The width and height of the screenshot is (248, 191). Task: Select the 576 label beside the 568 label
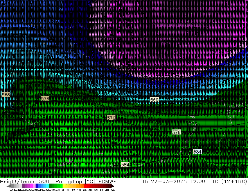45,99
